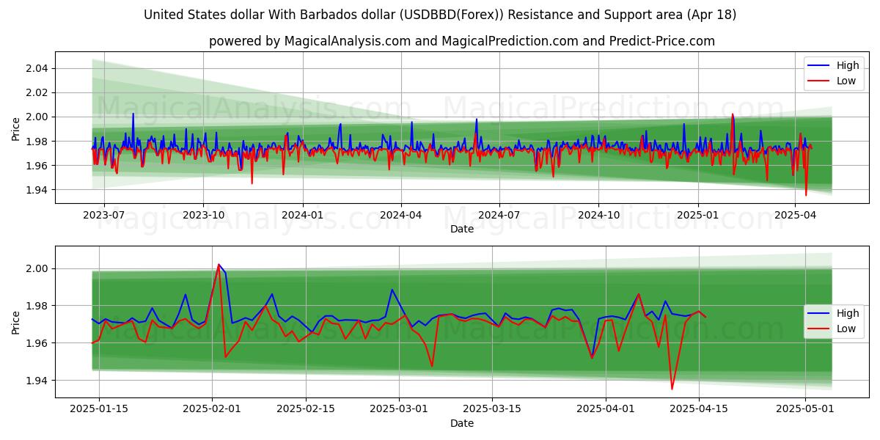Click the 2025-04 date tick label
The width and height of the screenshot is (880, 440).
tap(794, 216)
